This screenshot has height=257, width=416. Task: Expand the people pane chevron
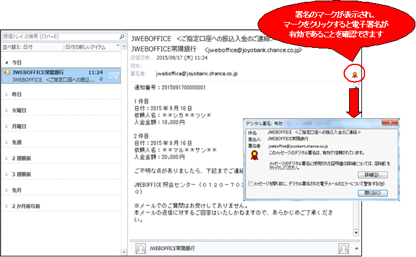click(356, 248)
